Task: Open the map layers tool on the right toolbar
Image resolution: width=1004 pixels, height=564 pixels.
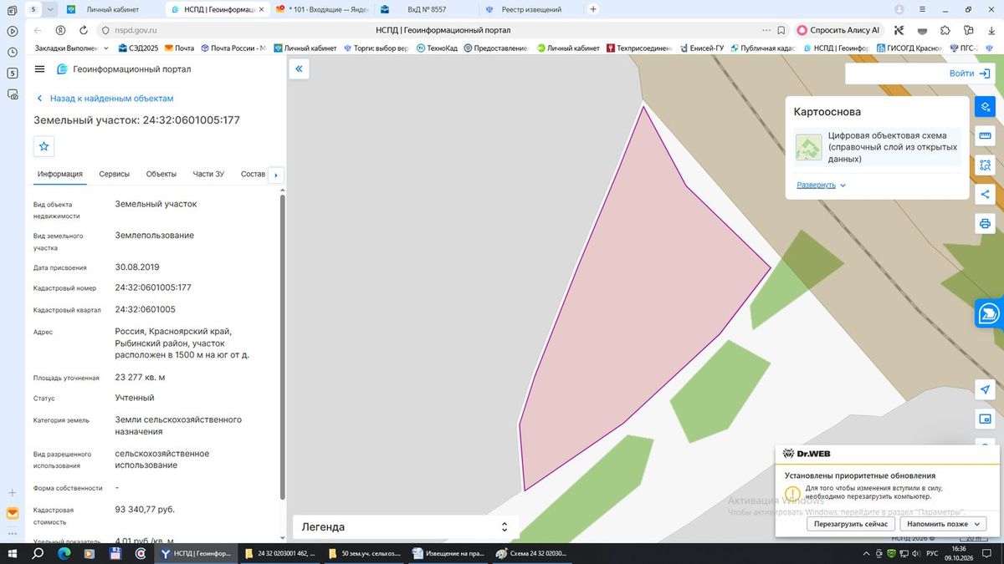Action: click(x=985, y=107)
